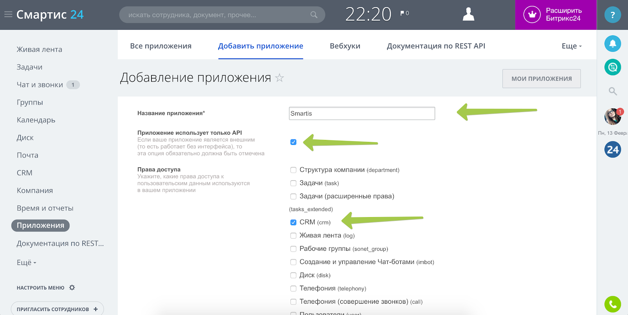Viewport: 628px width, 315px height.
Task: Open the user profile icon in the header
Action: 468,14
